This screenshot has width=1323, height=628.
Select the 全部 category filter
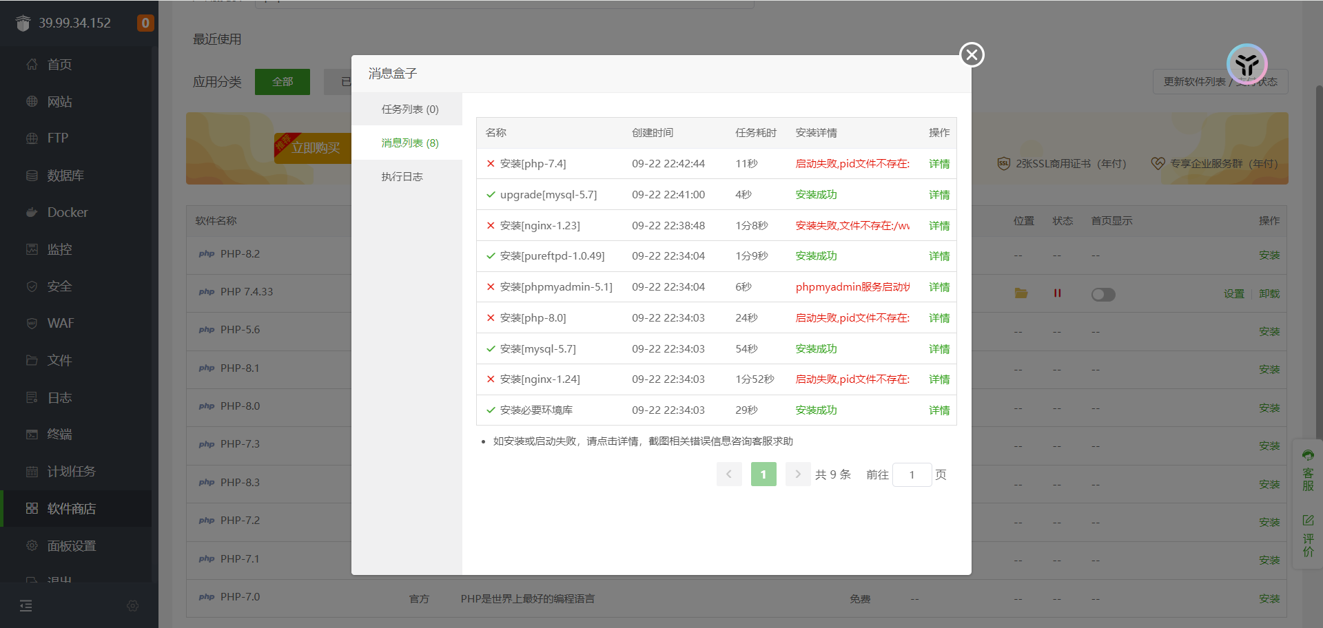(x=283, y=82)
